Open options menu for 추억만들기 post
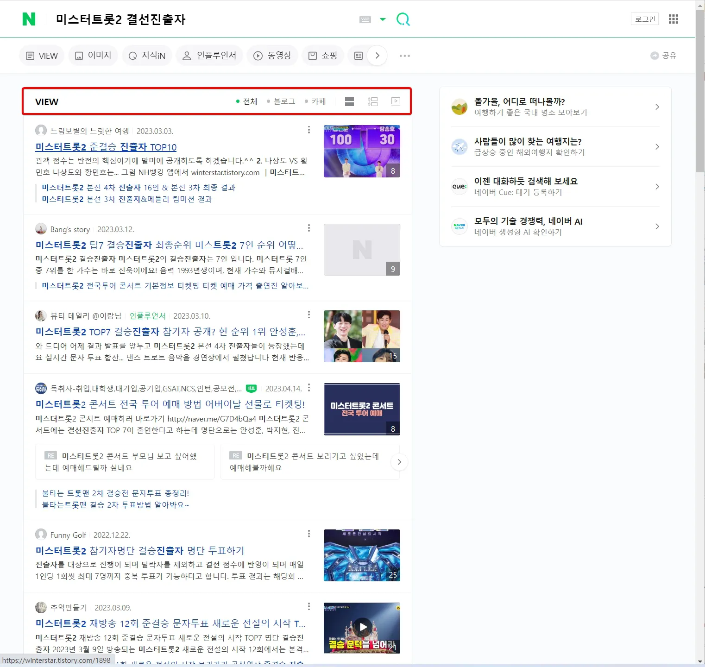Viewport: 705px width, 667px height. [309, 606]
